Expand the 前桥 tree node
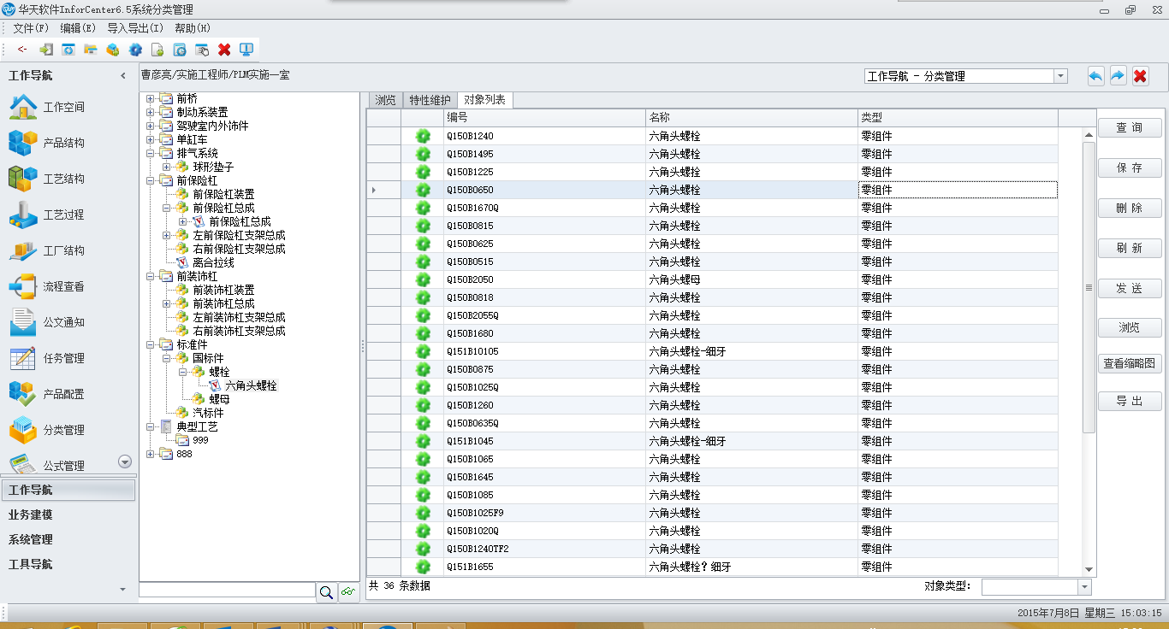1169x629 pixels. pyautogui.click(x=151, y=97)
